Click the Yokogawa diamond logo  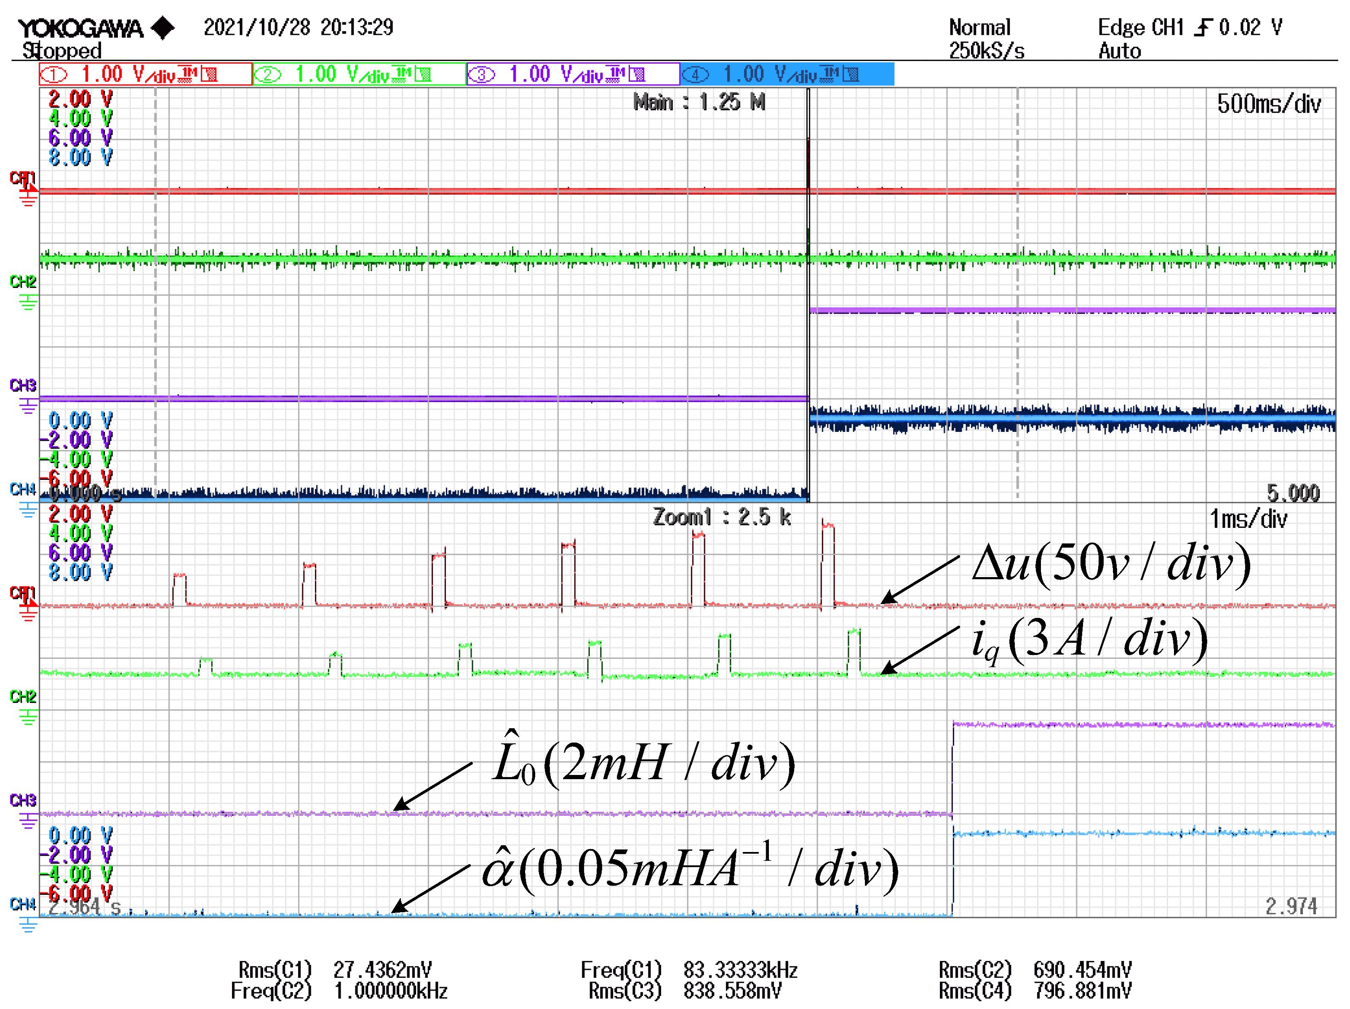(163, 28)
